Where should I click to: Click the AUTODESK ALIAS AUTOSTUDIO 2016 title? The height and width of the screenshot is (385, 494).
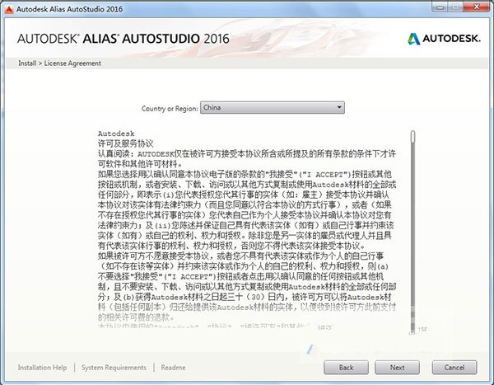(123, 39)
